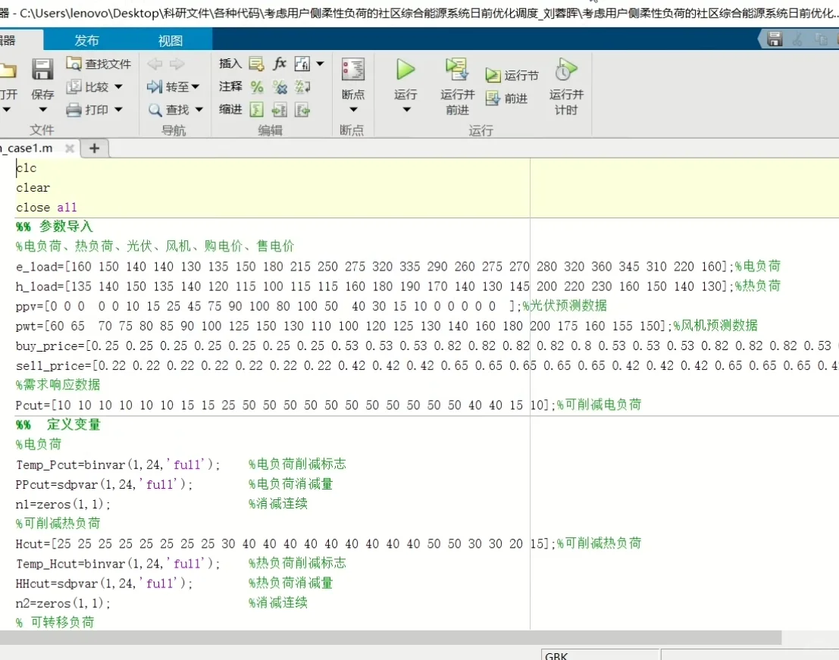Switch to the Publish (发布) tab

pyautogui.click(x=86, y=41)
